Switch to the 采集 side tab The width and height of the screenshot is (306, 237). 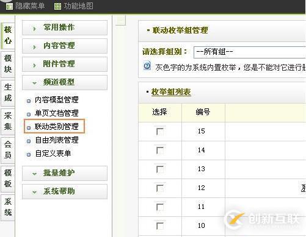point(8,121)
